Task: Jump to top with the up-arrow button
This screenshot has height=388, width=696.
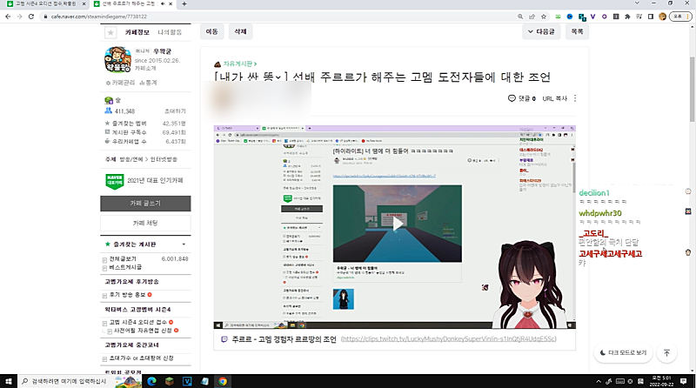Action: tap(666, 353)
